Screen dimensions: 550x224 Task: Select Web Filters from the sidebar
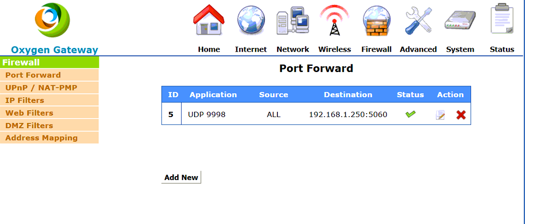coord(29,113)
